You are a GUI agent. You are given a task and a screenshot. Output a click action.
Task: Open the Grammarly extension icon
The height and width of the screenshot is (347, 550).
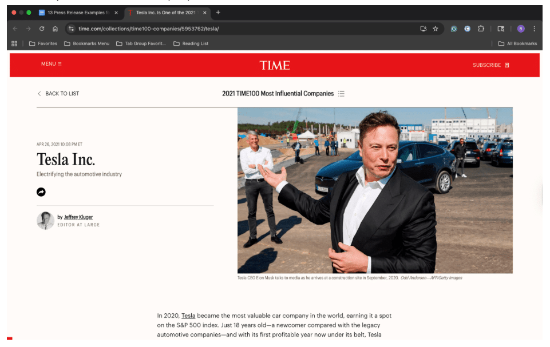point(454,29)
